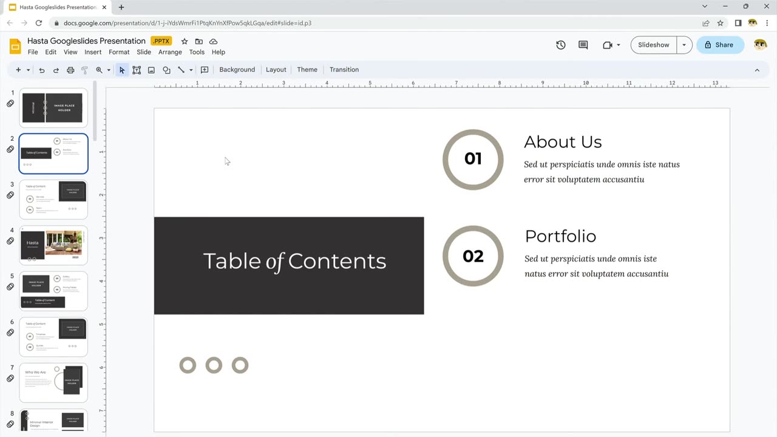Click the video call camera icon
The image size is (777, 437).
[x=608, y=45]
